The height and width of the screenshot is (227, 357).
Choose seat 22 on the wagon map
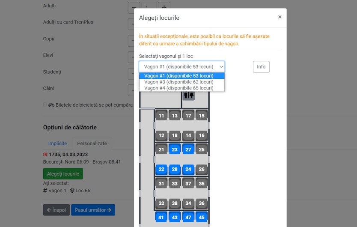click(161, 169)
